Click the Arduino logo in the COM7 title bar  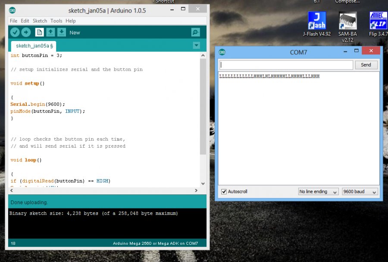point(222,52)
